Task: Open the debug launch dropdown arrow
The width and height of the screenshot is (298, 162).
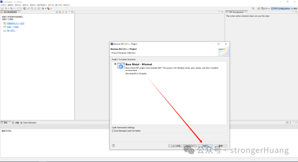Action: pyautogui.click(x=46, y=9)
